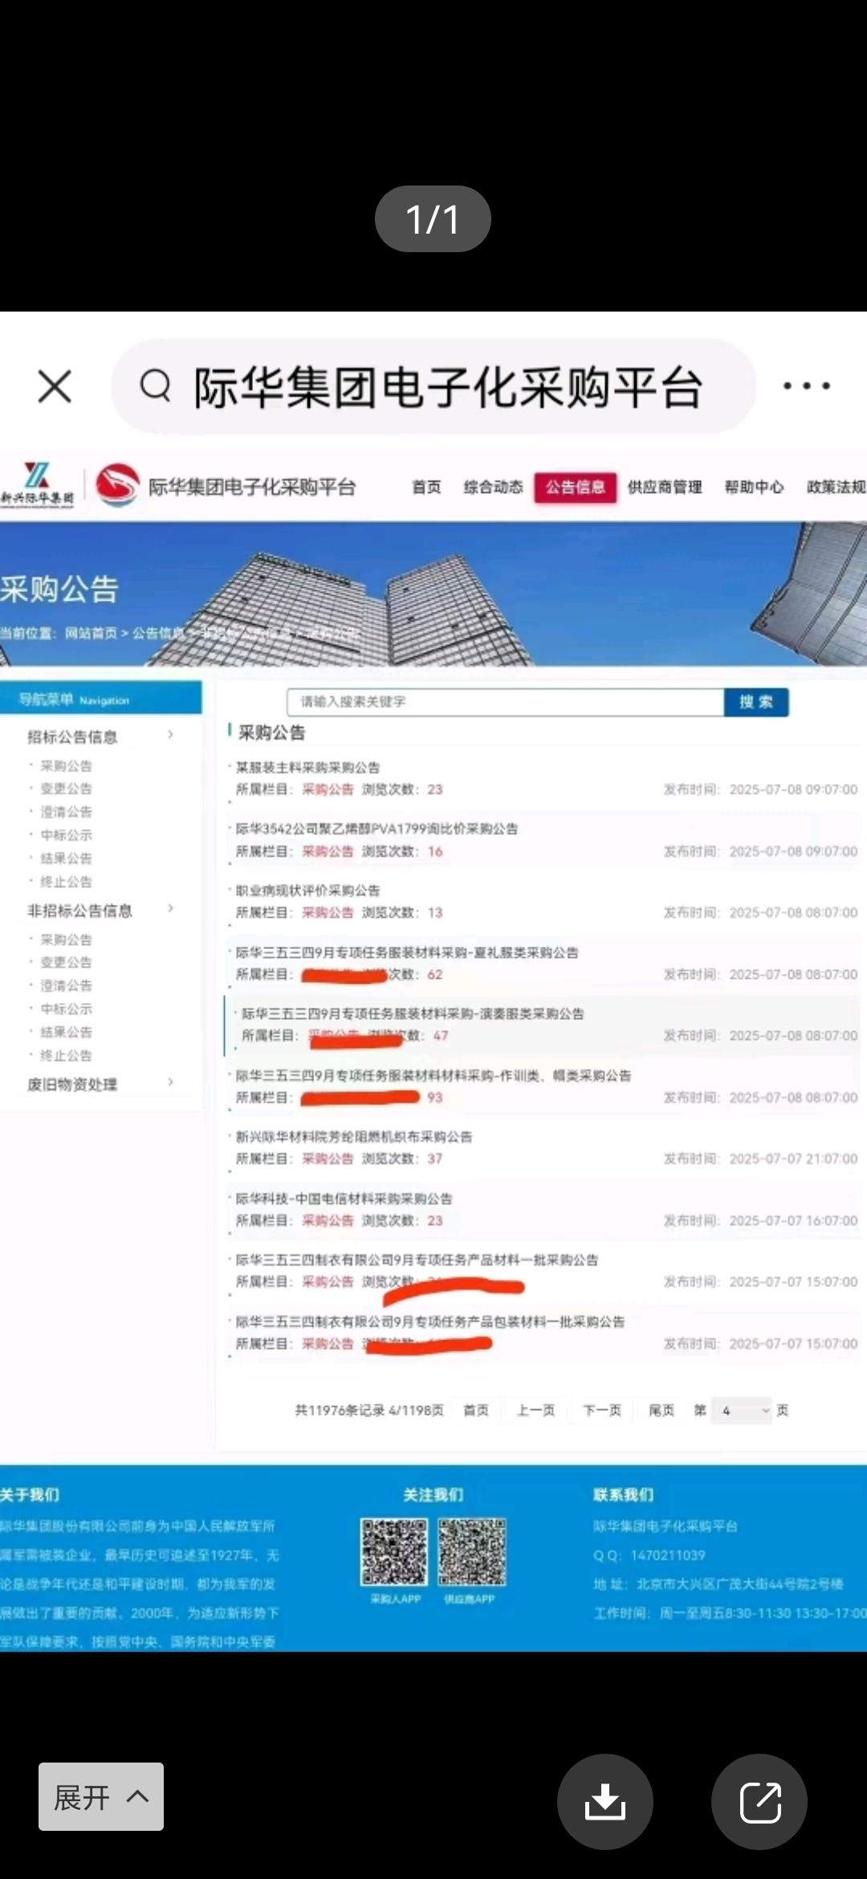Click the 供应商APP QR code
This screenshot has width=867, height=1879.
[472, 1551]
